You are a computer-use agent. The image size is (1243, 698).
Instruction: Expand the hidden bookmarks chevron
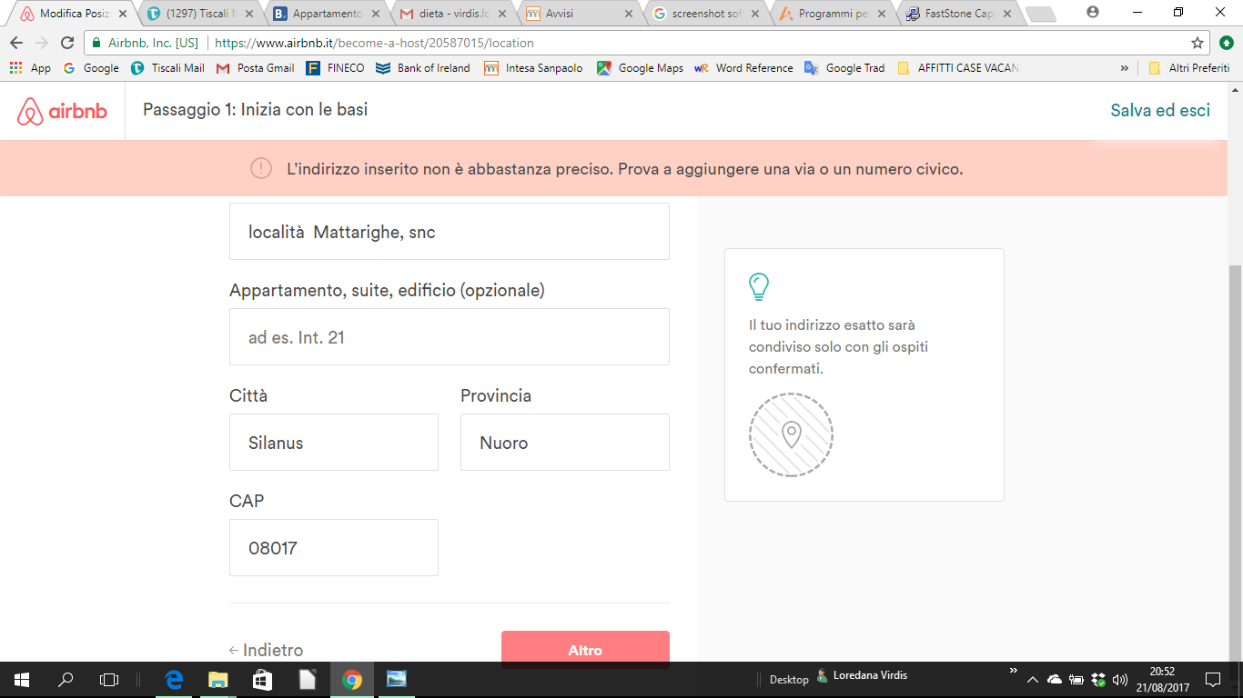1125,68
